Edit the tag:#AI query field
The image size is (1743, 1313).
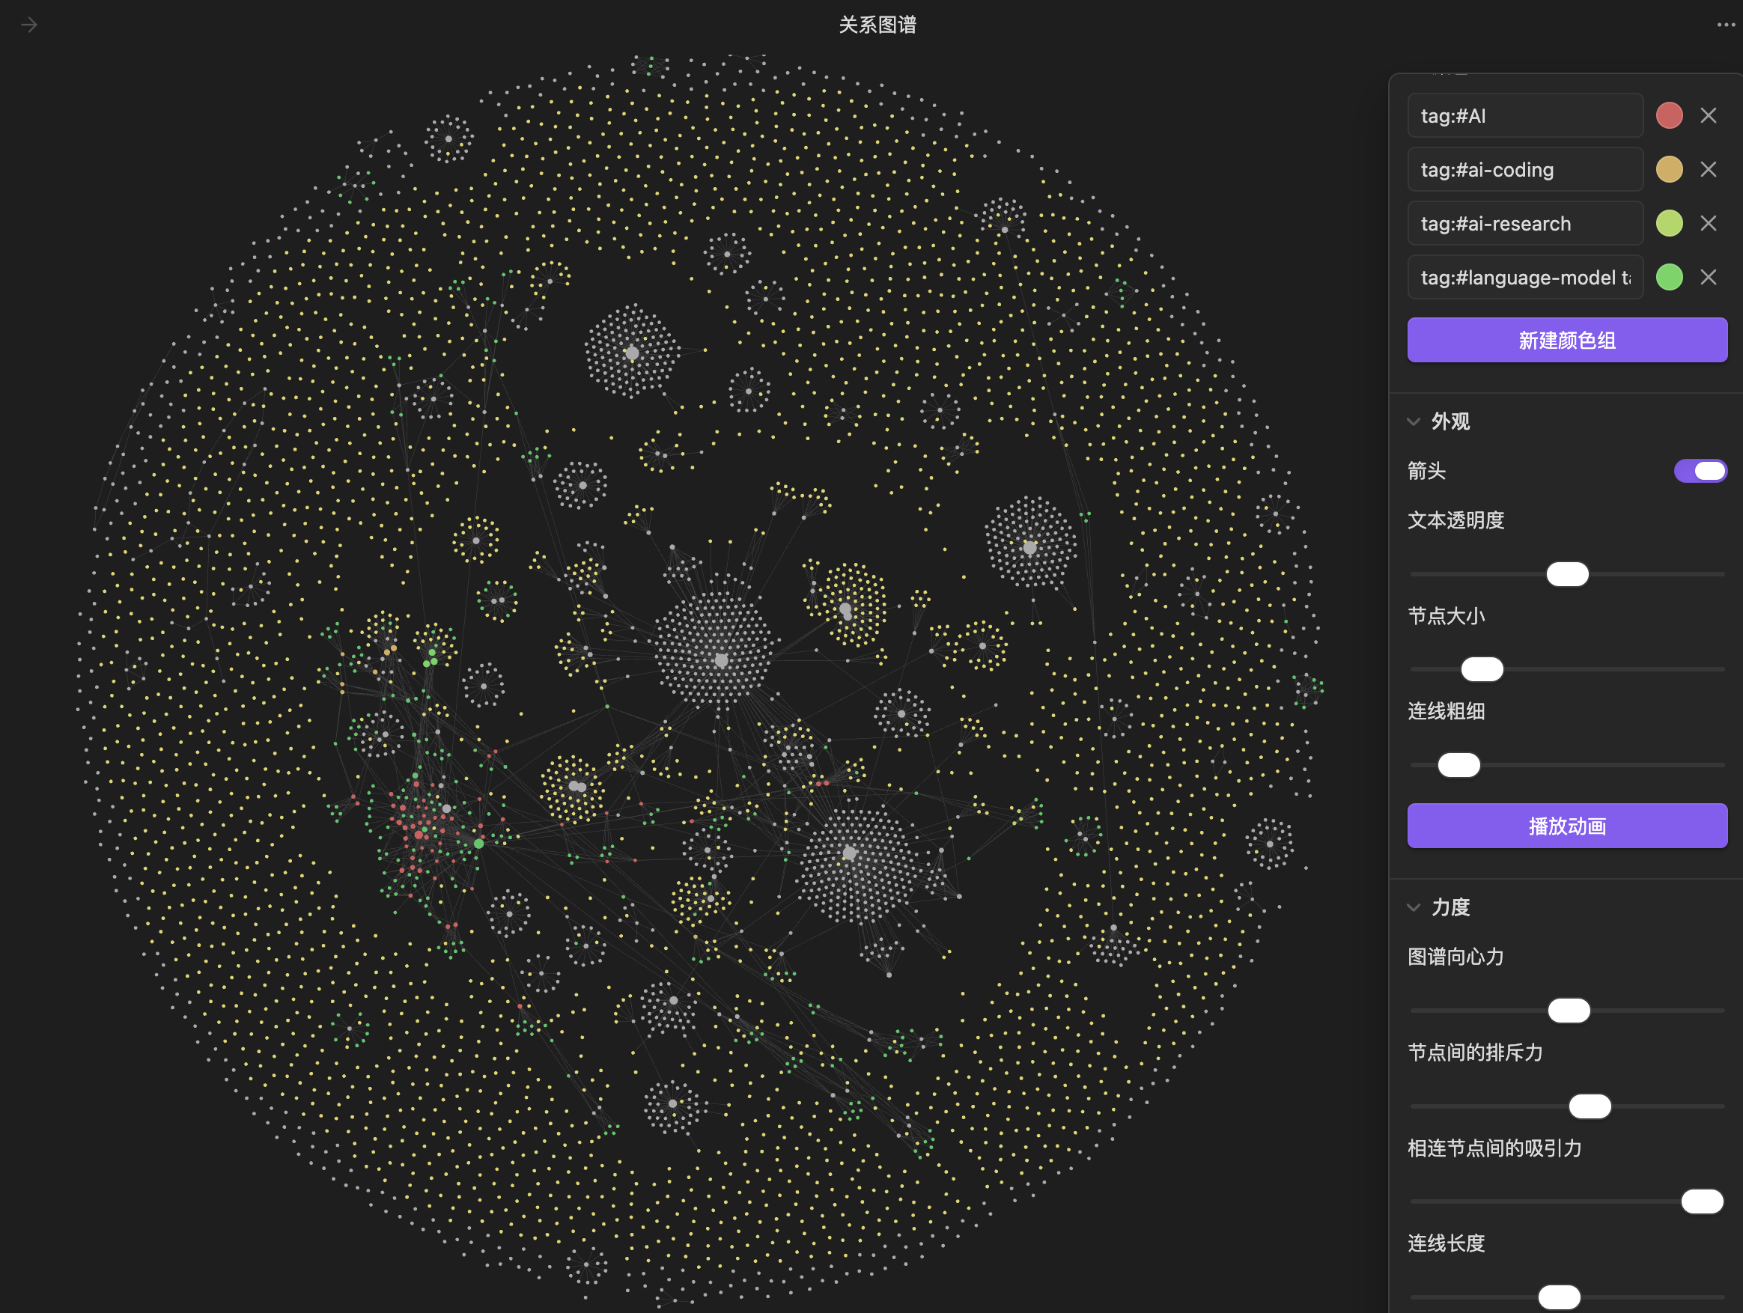tap(1524, 116)
